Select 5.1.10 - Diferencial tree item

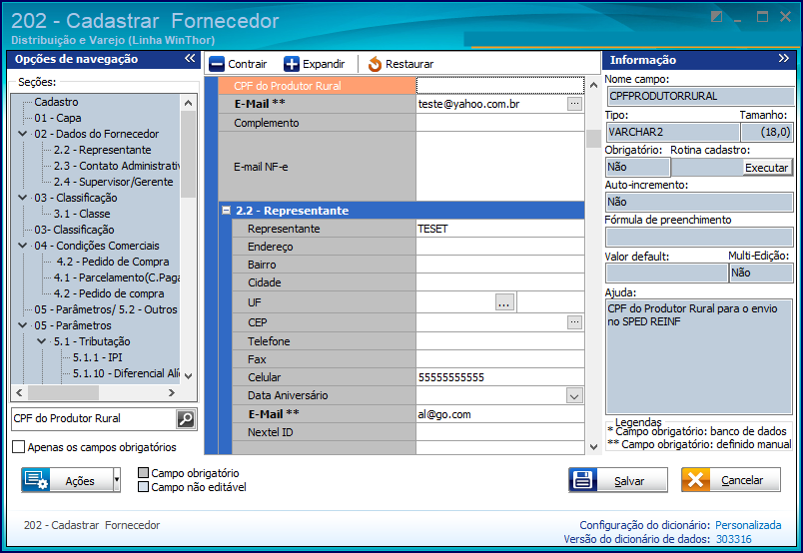[x=126, y=372]
